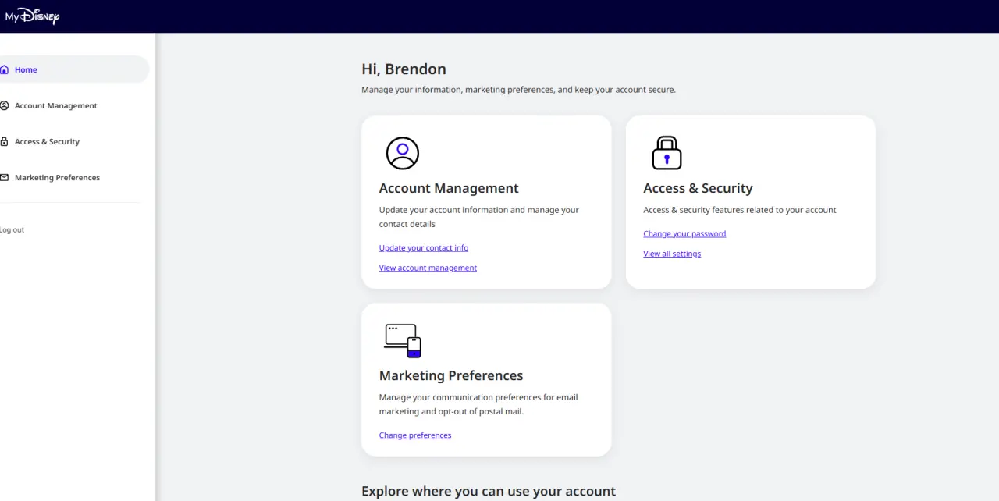Click the devices icon on the Marketing Preferences card
999x501 pixels.
click(x=403, y=341)
